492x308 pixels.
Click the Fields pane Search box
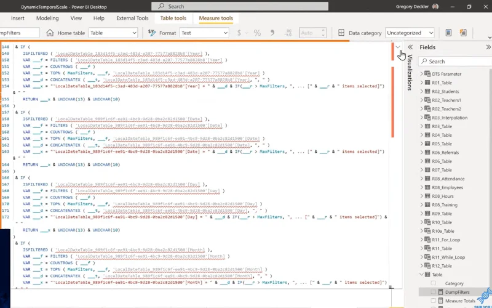click(x=455, y=61)
